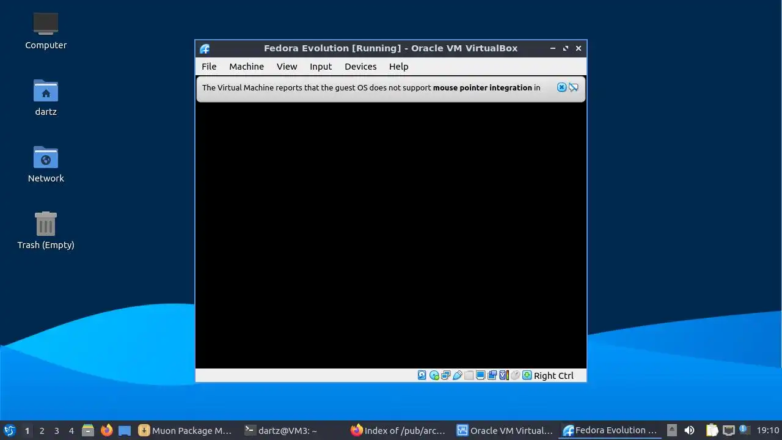Click the mouse pointer integration message text

[x=371, y=87]
